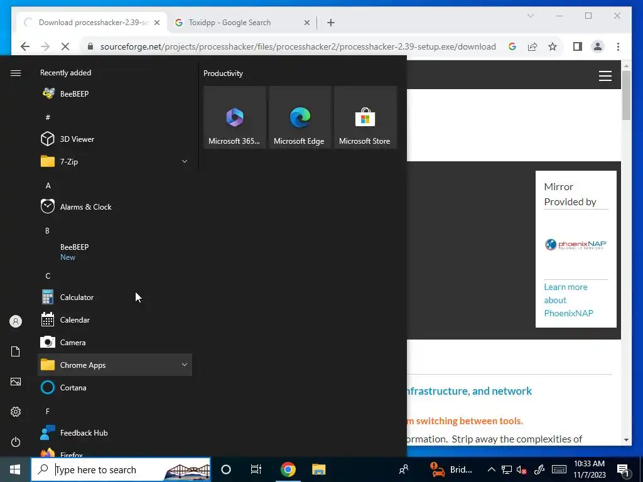Click Productivity group heading
643x482 pixels.
tap(223, 73)
